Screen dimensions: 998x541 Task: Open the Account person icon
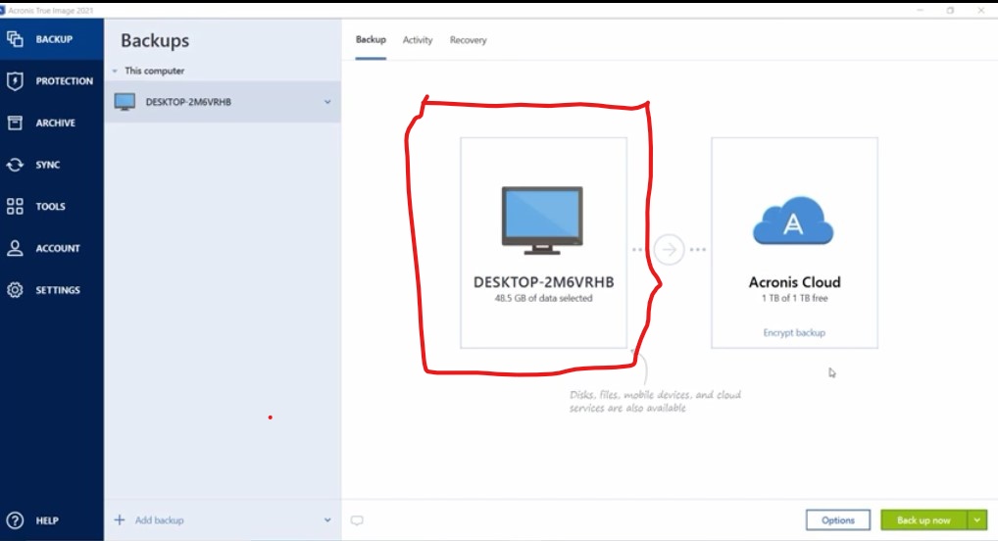pyautogui.click(x=15, y=248)
